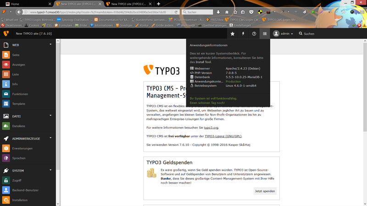Collapse the SYSTEM module group
This screenshot has width=367, height=206.
pyautogui.click(x=50, y=170)
